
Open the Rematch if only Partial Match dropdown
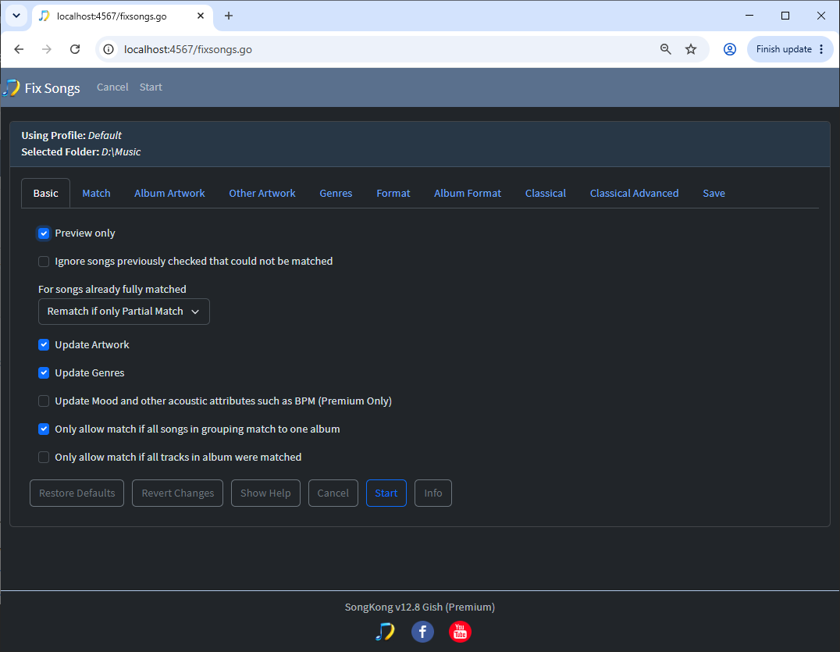pyautogui.click(x=124, y=312)
